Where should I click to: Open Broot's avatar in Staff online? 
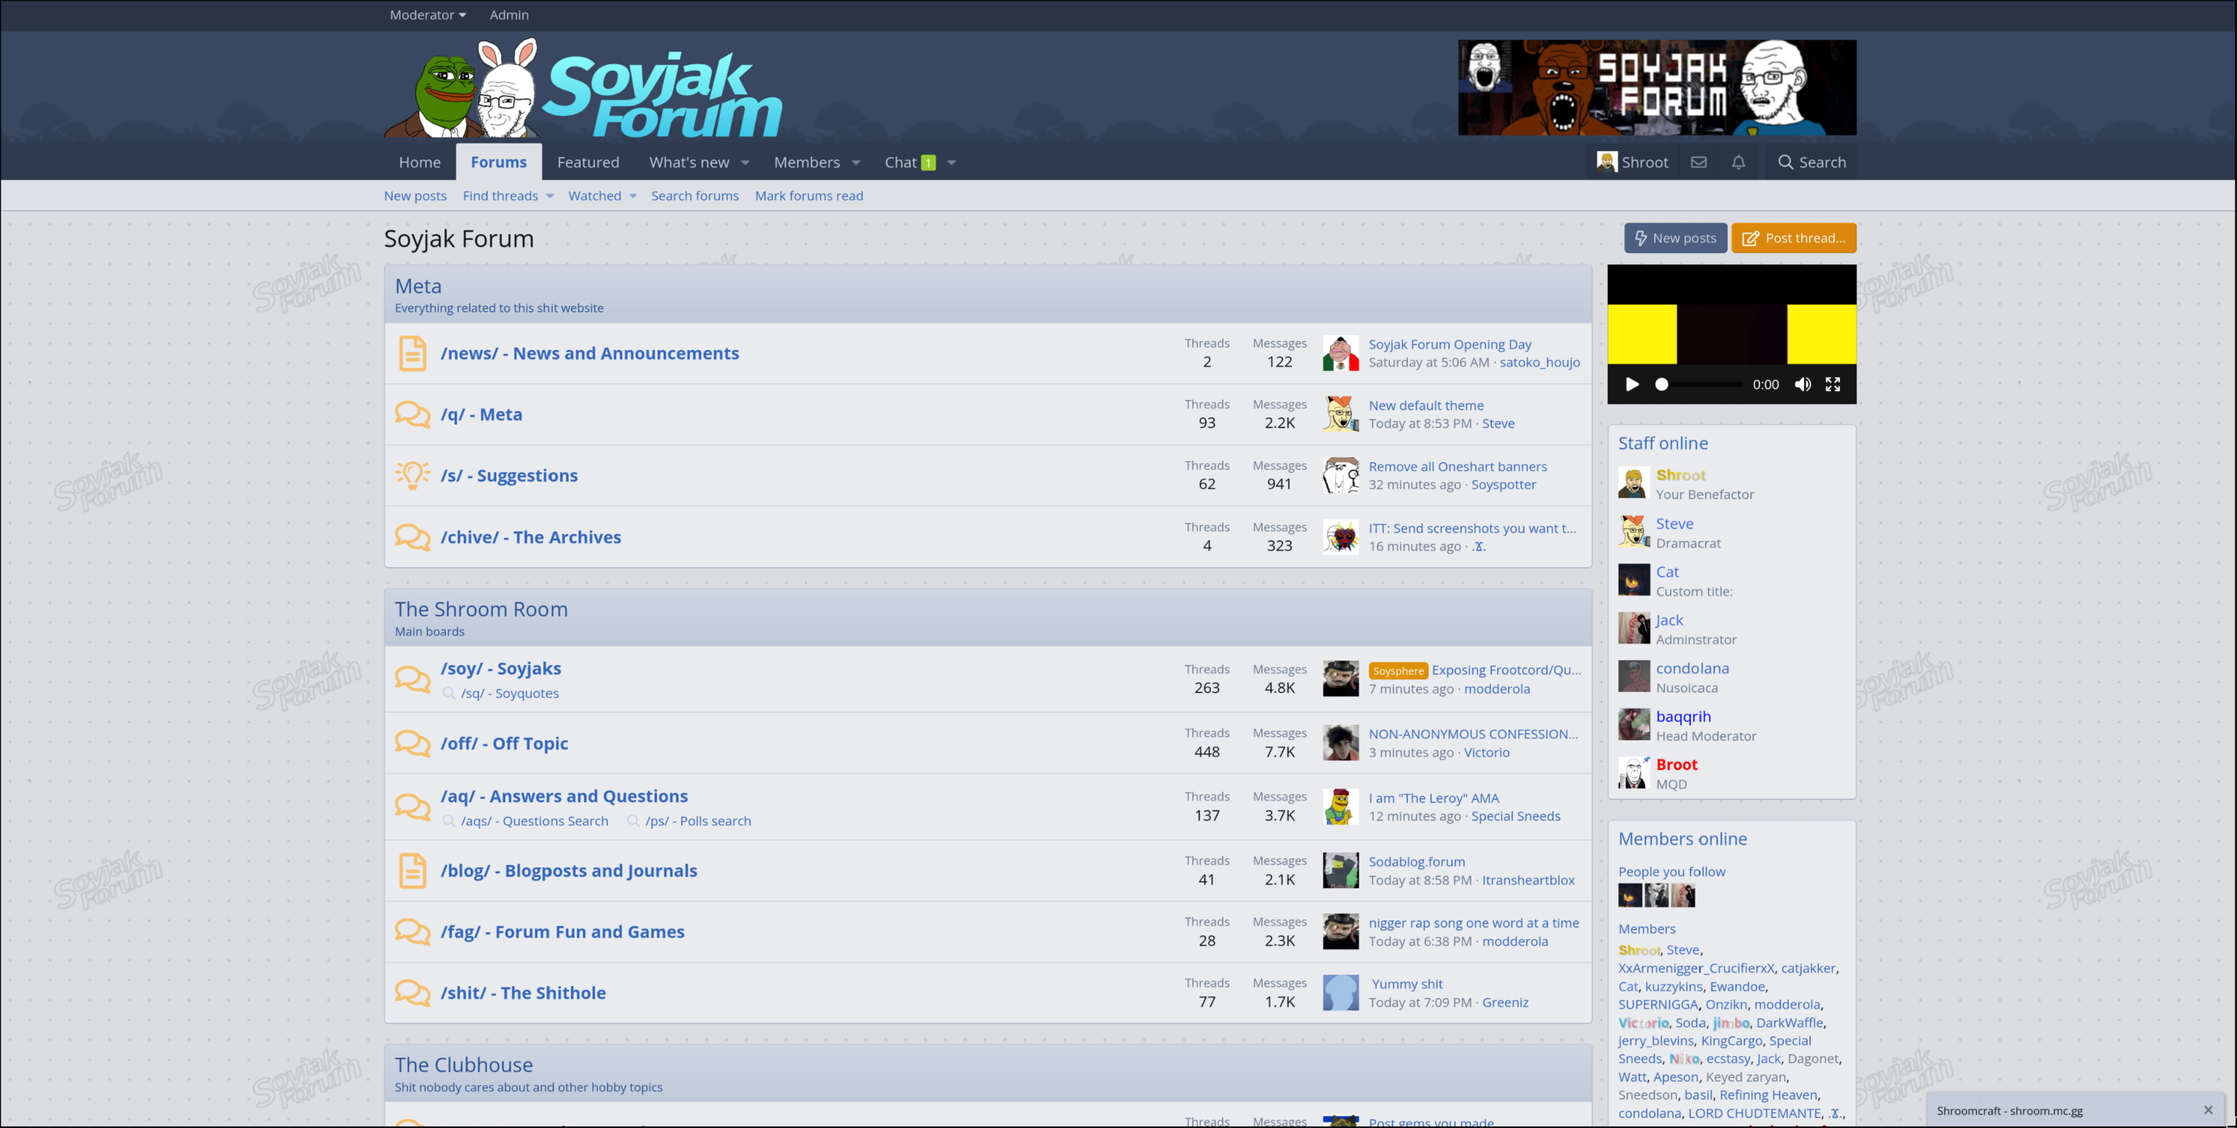(x=1634, y=772)
